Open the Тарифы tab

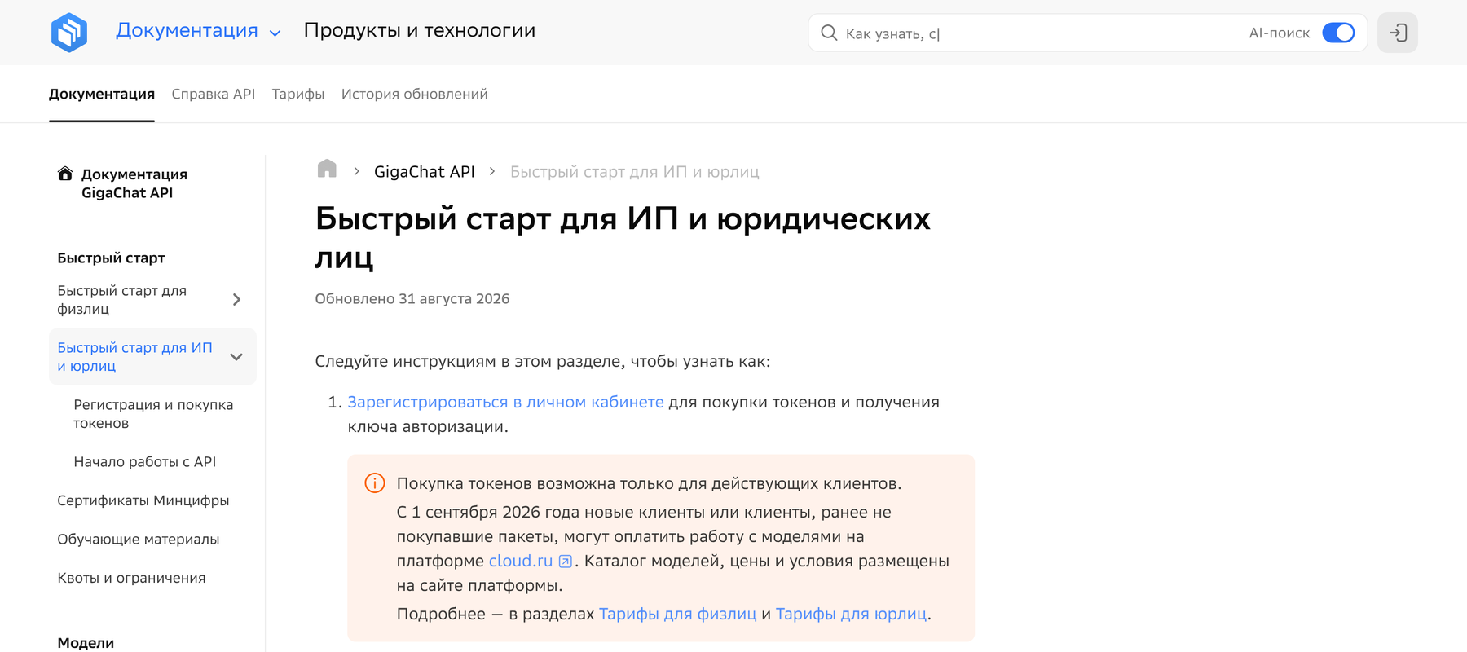pyautogui.click(x=298, y=94)
